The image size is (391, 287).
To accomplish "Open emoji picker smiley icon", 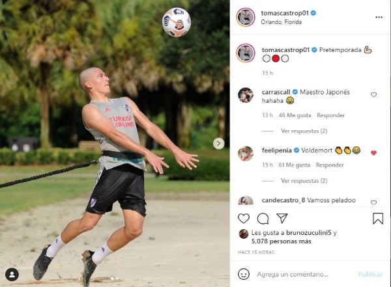I will tap(244, 274).
